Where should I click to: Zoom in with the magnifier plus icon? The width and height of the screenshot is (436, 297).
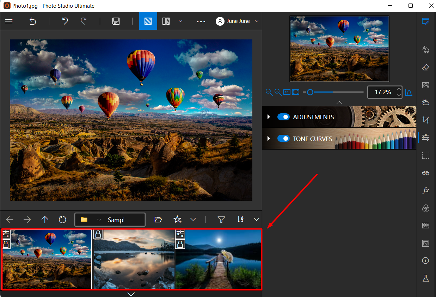278,92
